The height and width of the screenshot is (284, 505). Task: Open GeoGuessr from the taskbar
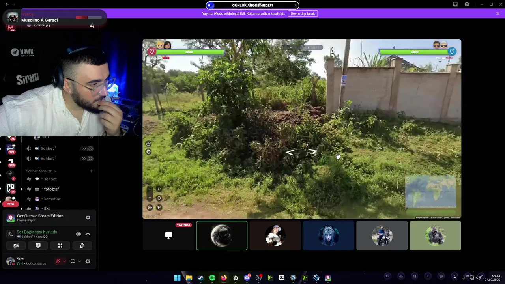pyautogui.click(x=328, y=278)
